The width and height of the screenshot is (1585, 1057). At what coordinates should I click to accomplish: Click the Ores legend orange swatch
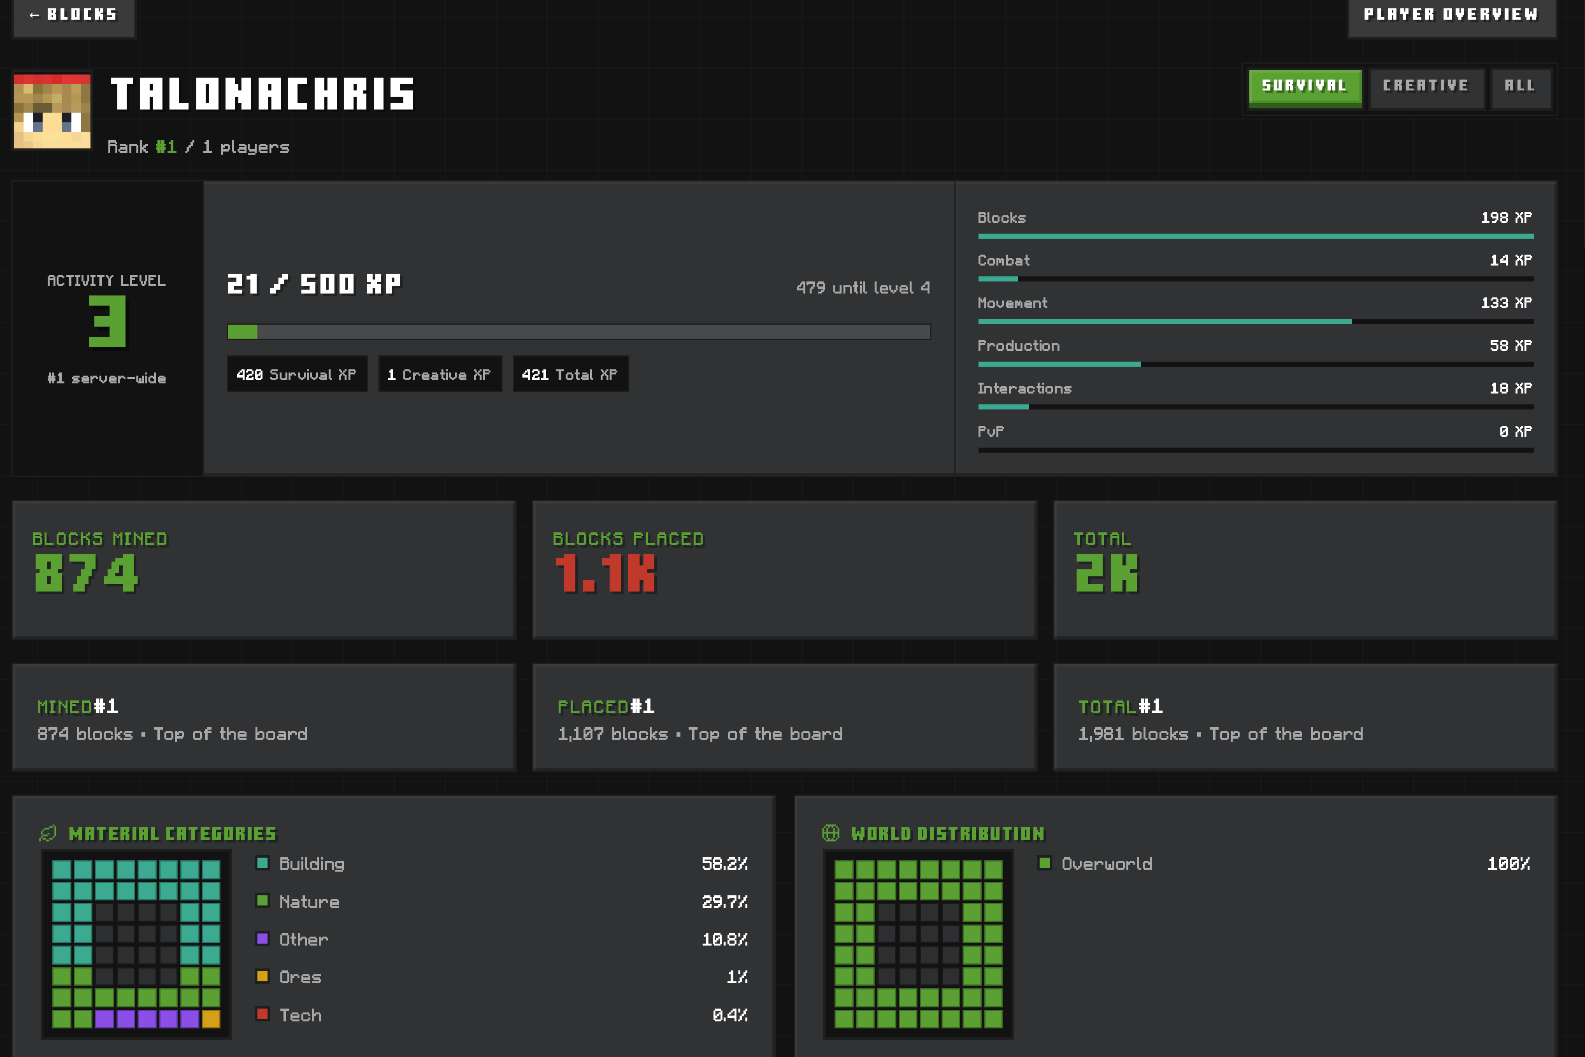263,976
